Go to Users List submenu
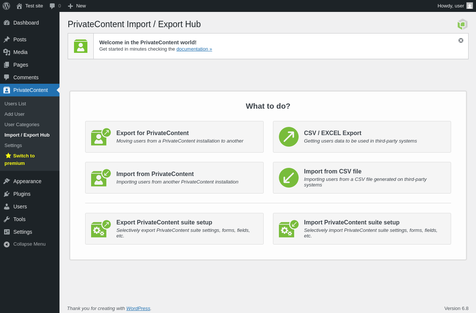This screenshot has height=313, width=476. (x=15, y=103)
